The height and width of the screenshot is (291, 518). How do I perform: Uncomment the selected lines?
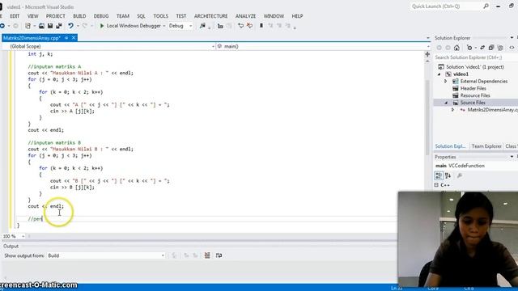click(249, 26)
